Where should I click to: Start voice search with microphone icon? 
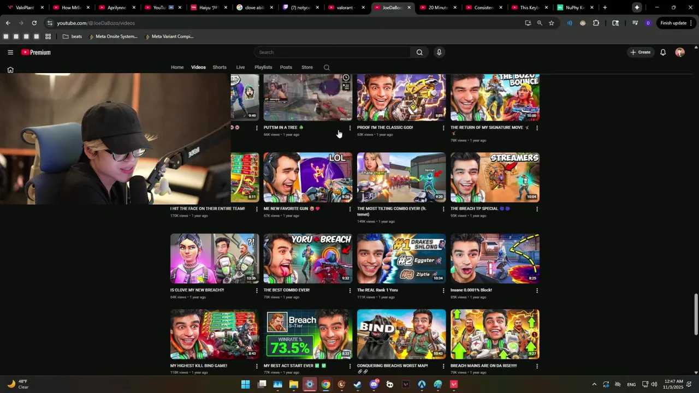[439, 52]
